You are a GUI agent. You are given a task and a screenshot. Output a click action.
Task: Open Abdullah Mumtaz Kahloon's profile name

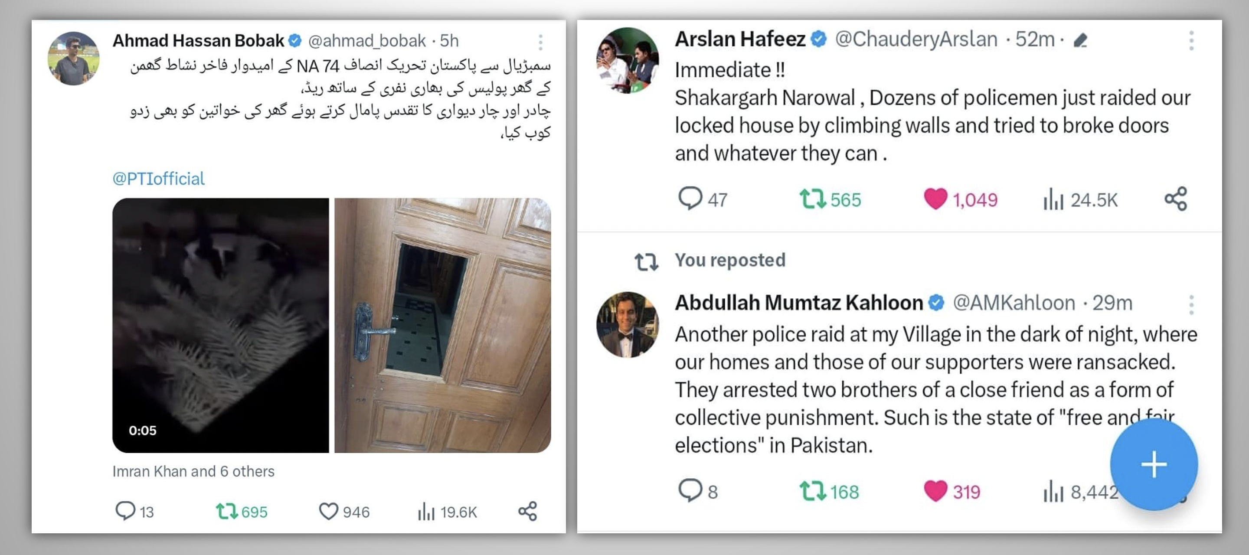click(x=798, y=303)
